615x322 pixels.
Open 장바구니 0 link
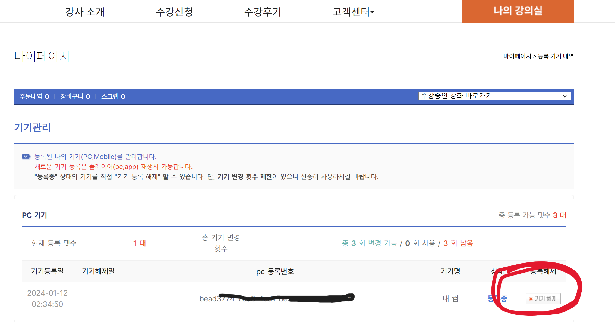[x=75, y=96]
